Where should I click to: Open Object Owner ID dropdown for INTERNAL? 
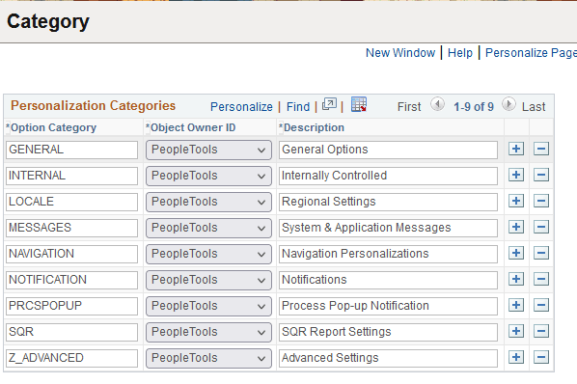(208, 176)
